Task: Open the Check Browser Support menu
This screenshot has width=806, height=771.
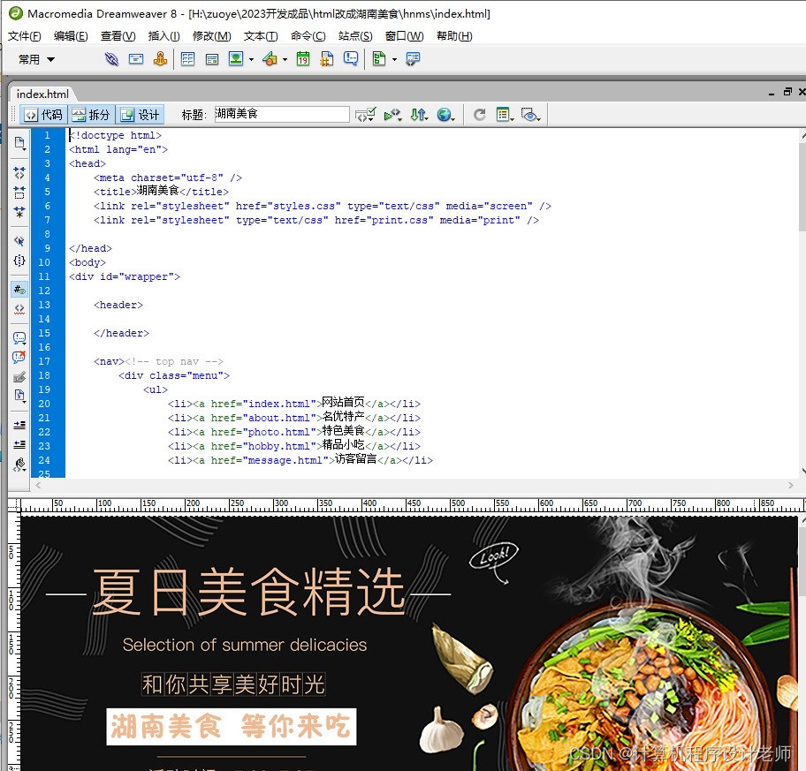Action: click(366, 115)
